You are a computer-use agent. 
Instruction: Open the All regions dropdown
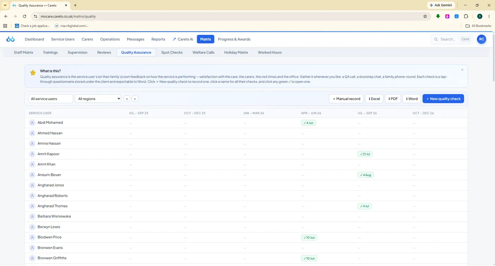(x=98, y=99)
